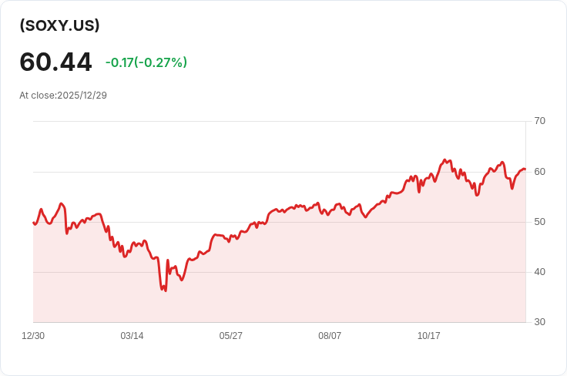Screen dimensions: 567x376
Task: Click the 50 value on y-axis
Action: [x=539, y=222]
